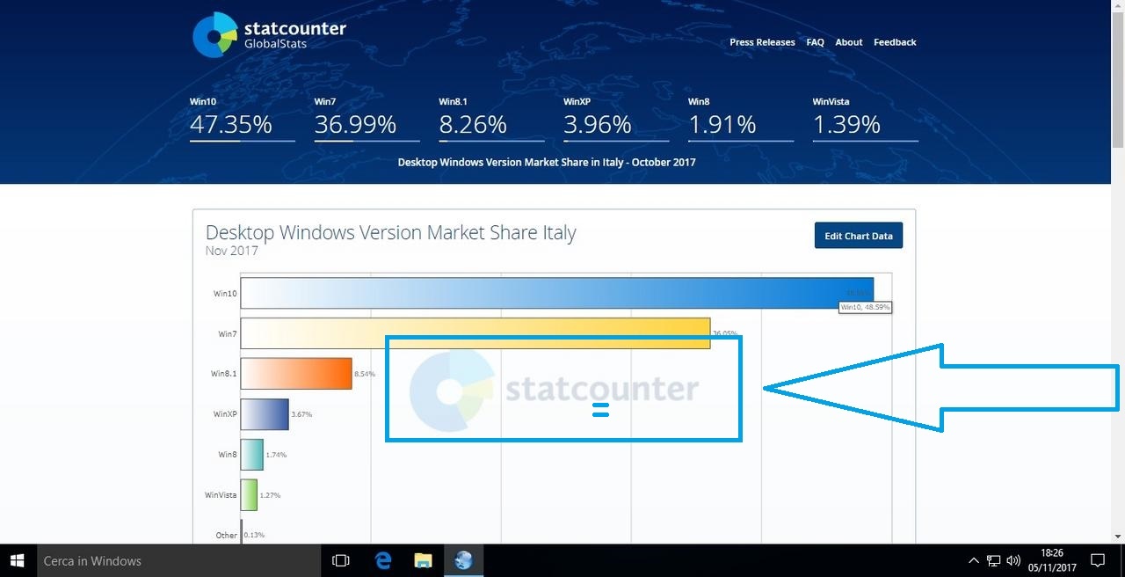
Task: Click the Win10 axis label
Action: 225,294
